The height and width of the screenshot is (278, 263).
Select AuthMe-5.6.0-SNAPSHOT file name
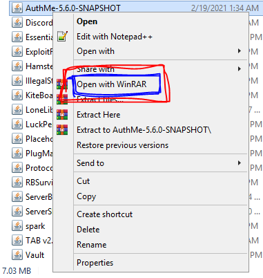point(73,8)
